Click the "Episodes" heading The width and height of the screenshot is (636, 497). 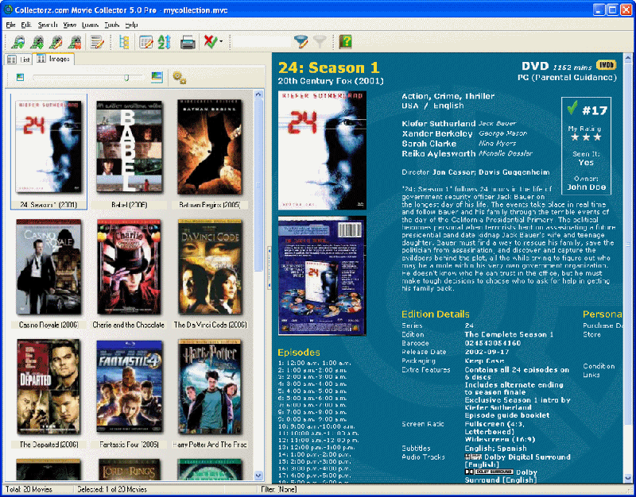pos(299,353)
